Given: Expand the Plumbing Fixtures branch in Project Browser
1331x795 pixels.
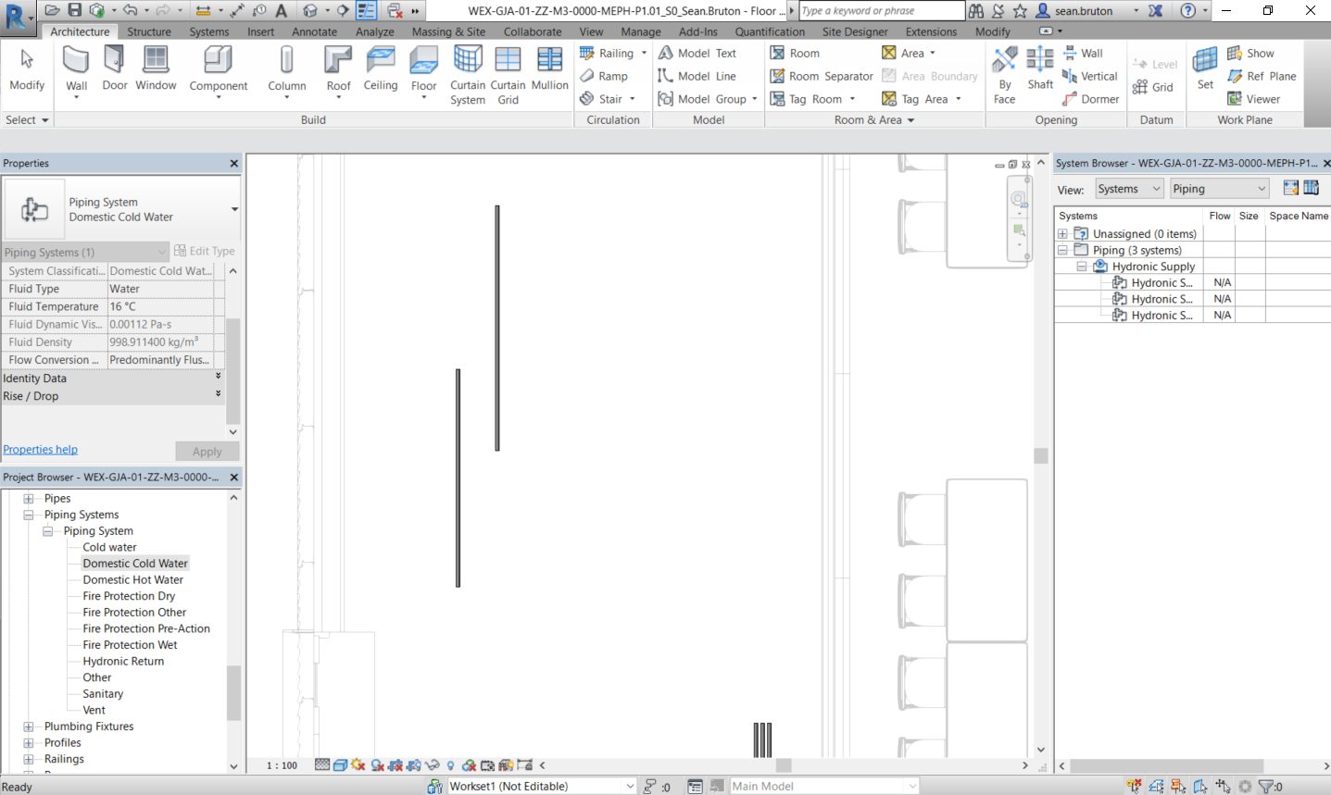Looking at the screenshot, I should tap(31, 726).
